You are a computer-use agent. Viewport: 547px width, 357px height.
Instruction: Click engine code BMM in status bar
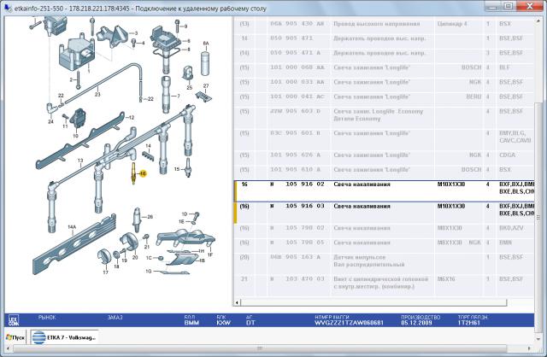click(191, 323)
